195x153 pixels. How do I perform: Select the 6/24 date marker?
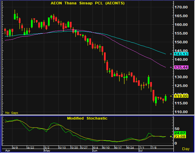click(x=130, y=147)
